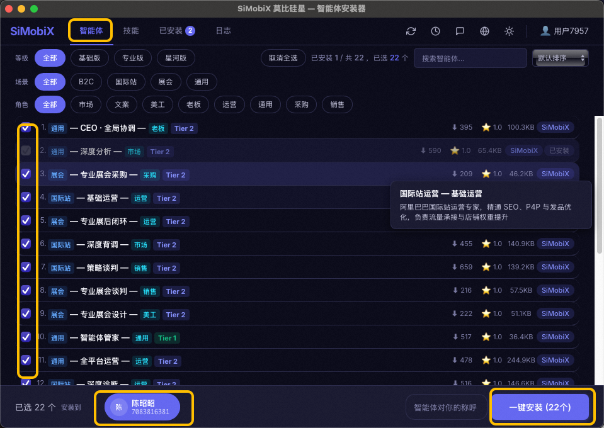604x428 pixels.
Task: Select the 星河版 level filter
Action: point(176,58)
